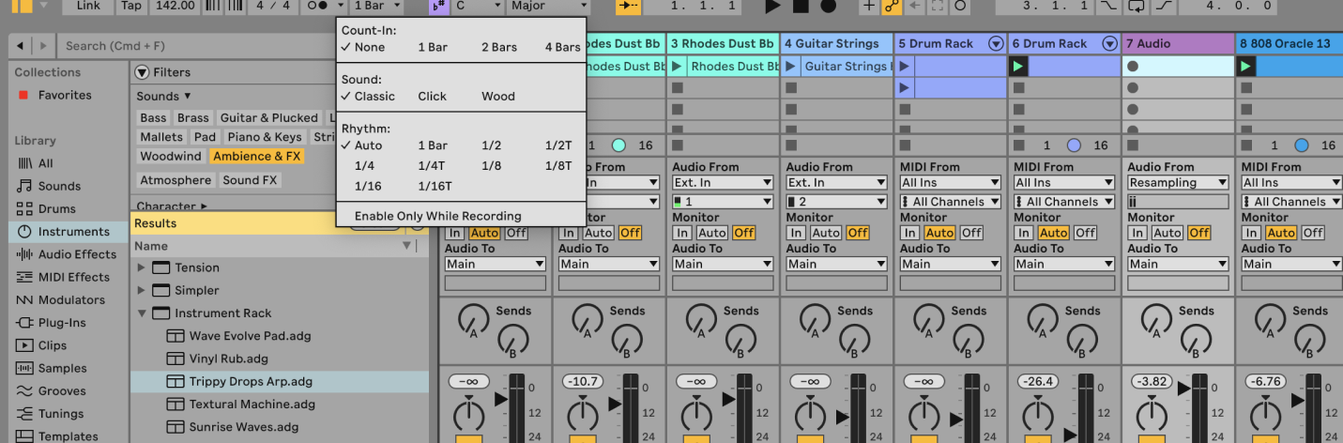
Task: Toggle the Automation Arm icon
Action: (x=892, y=6)
